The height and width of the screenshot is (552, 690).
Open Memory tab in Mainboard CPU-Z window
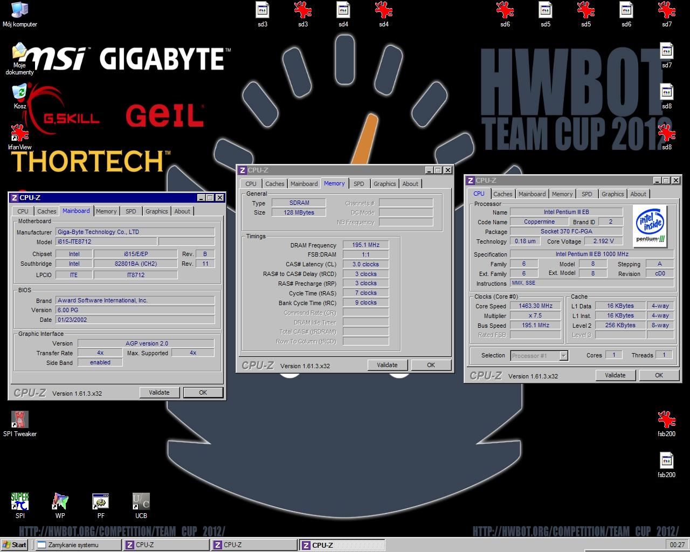[x=106, y=211]
